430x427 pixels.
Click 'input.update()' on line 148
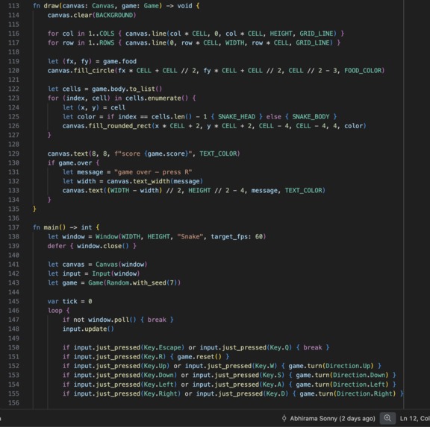click(88, 329)
